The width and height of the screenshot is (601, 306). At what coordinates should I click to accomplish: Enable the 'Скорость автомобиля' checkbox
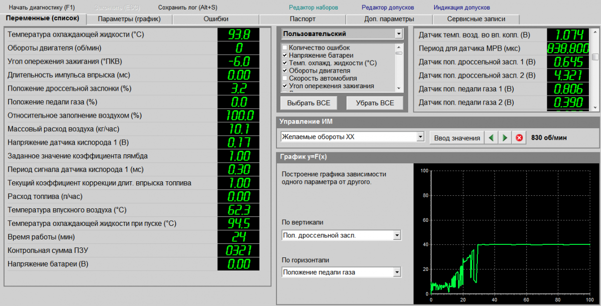[x=285, y=78]
